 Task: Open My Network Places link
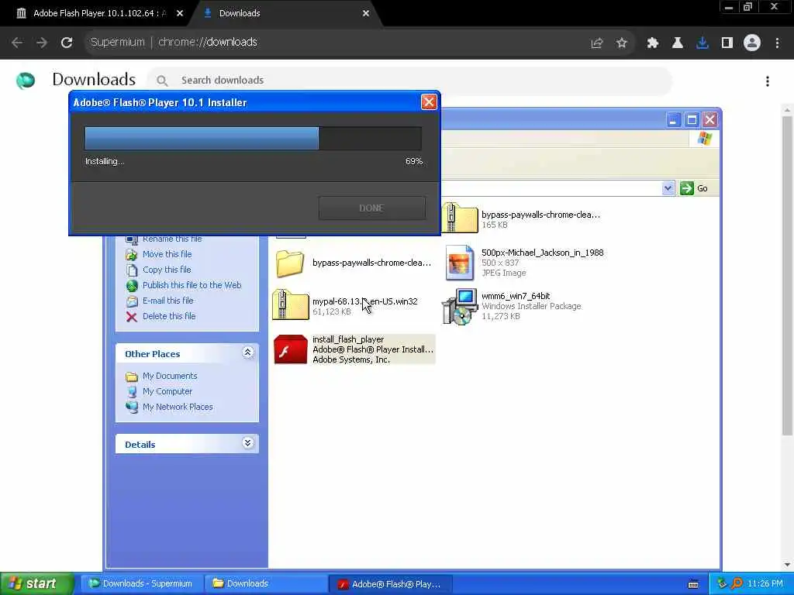pyautogui.click(x=178, y=408)
